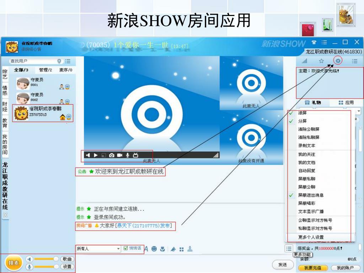364x273 pixels.
Task: Select 私聊显示对方帐号 from the menu
Action: coord(315,229)
